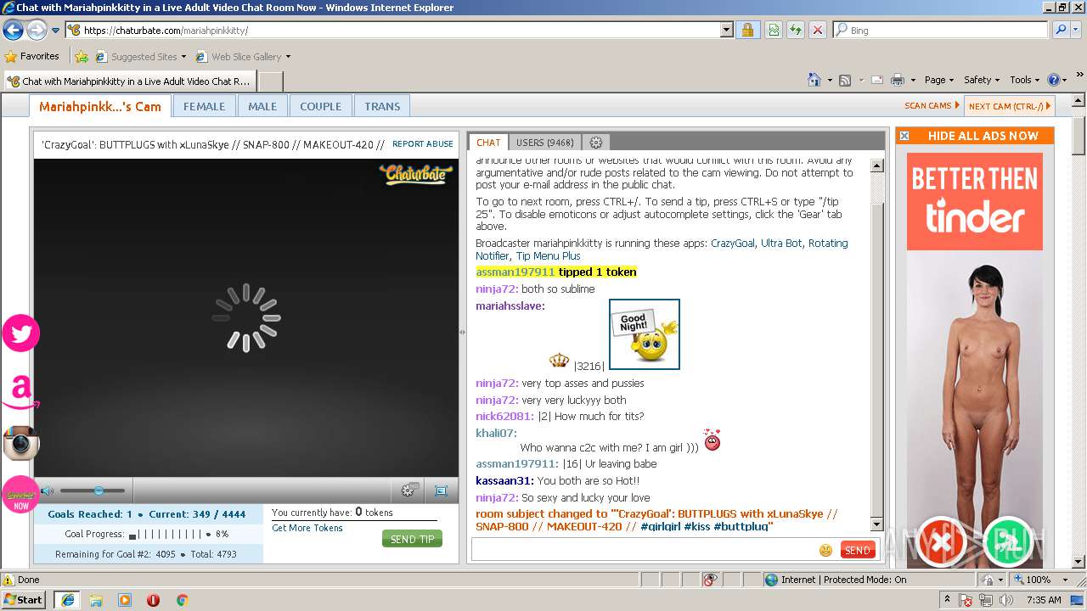Toggle fullscreen video icon

click(x=441, y=490)
